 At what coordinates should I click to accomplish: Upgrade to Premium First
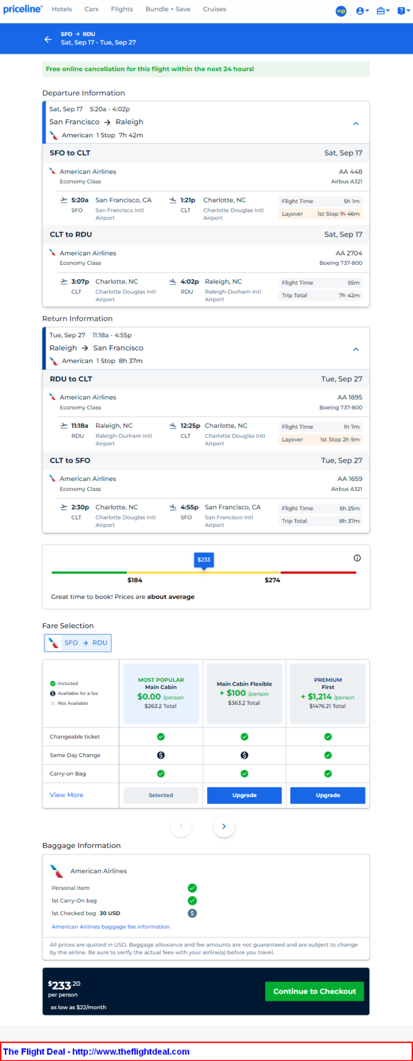point(328,795)
